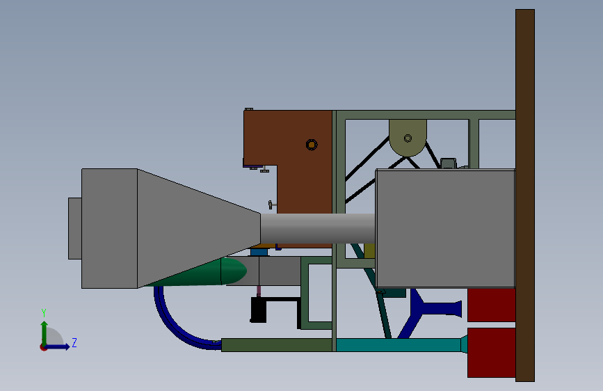Click the circular hole in the brown bracket plate
Viewport: 603px width, 391px height.
point(312,145)
